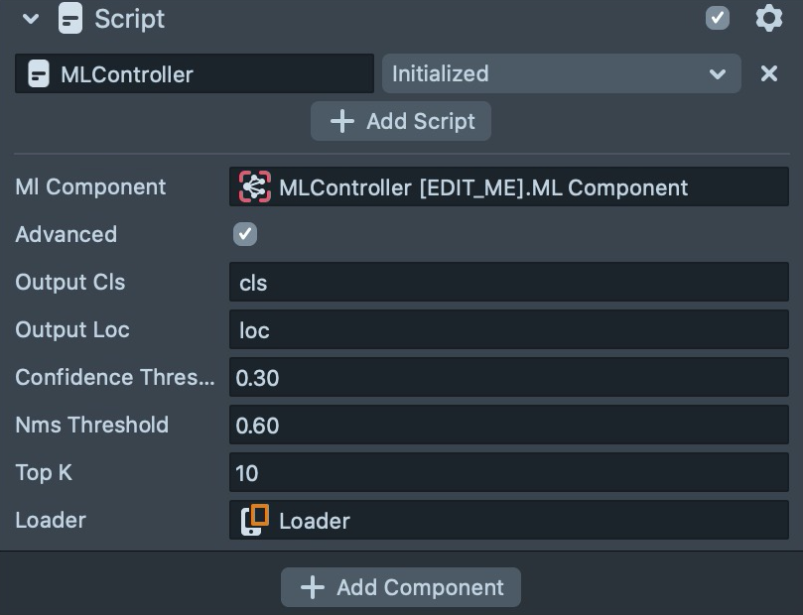
Task: Click the script icon beside the Script header
Action: (x=70, y=19)
